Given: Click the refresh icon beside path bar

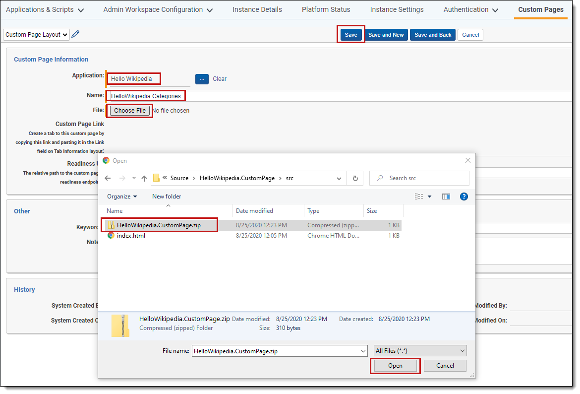Looking at the screenshot, I should (355, 178).
